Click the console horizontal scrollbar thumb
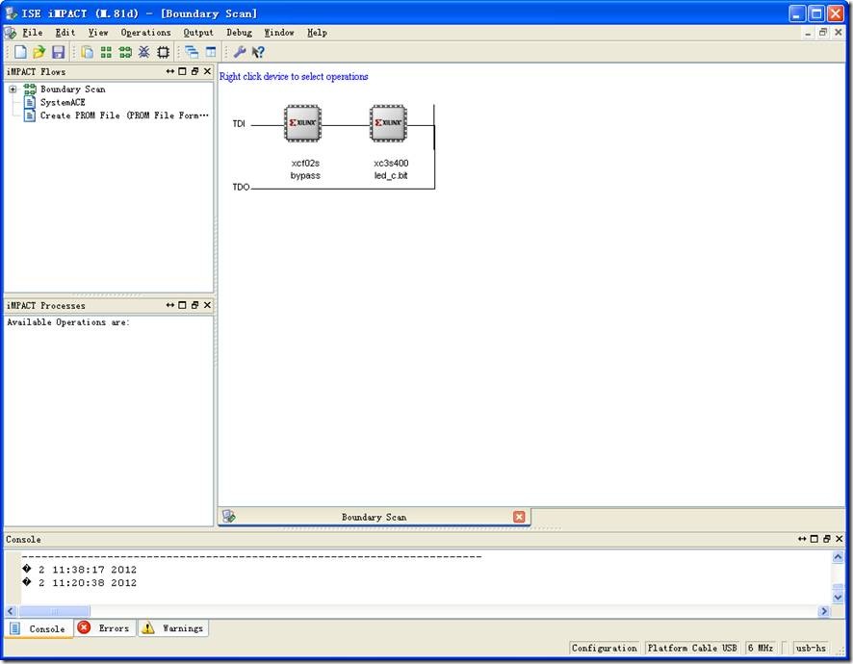The height and width of the screenshot is (664, 853). [55, 611]
